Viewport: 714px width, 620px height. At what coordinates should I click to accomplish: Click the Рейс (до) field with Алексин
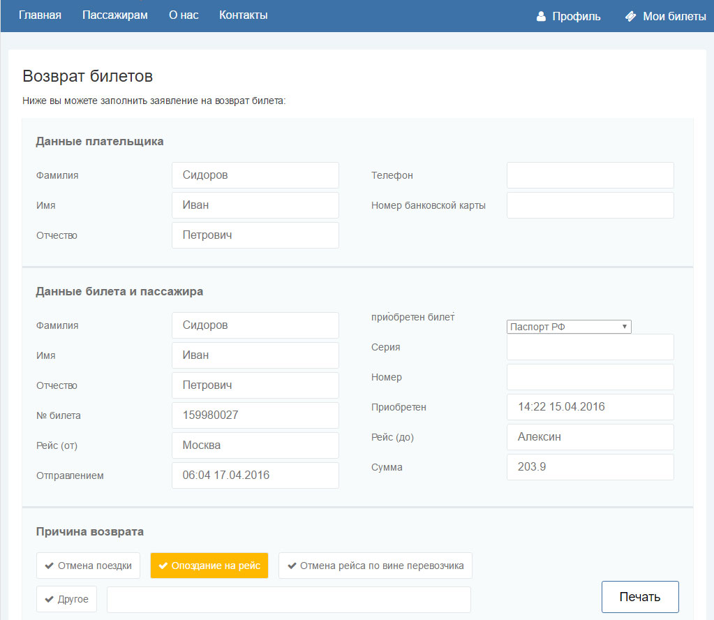(x=590, y=437)
